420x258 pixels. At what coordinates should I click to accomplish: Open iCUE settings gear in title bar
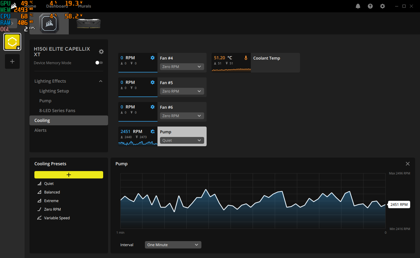click(x=383, y=6)
